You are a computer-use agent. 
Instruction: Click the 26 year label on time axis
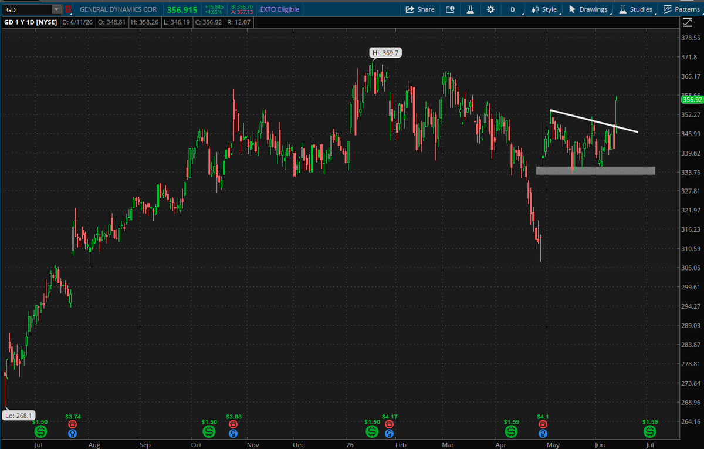coord(350,445)
